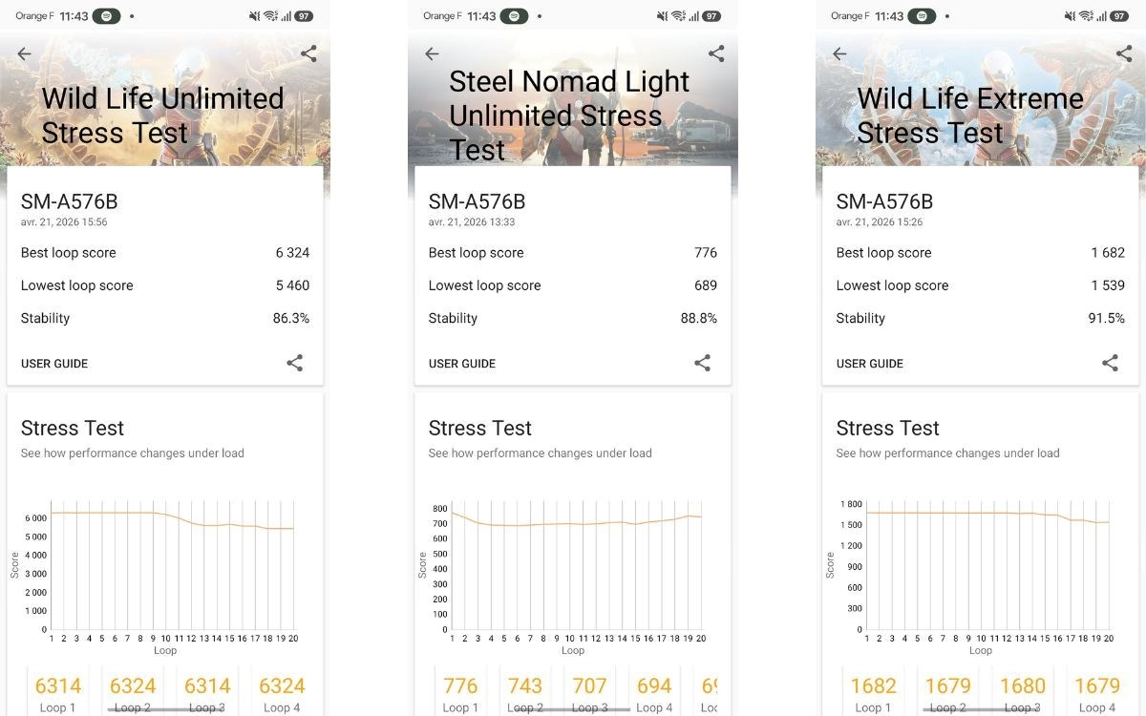Screen dimensions: 1146x716
Task: Select Loop 1 score 6314 tile
Action: pyautogui.click(x=58, y=692)
